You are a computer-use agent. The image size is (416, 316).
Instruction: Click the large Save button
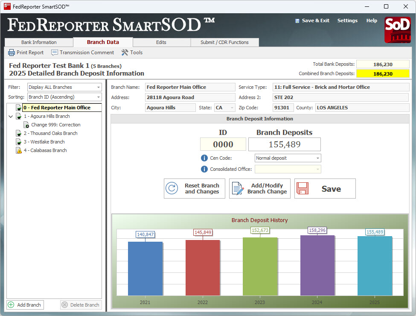click(325, 188)
